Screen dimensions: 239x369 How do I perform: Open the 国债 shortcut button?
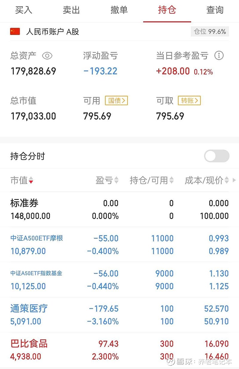point(116,101)
